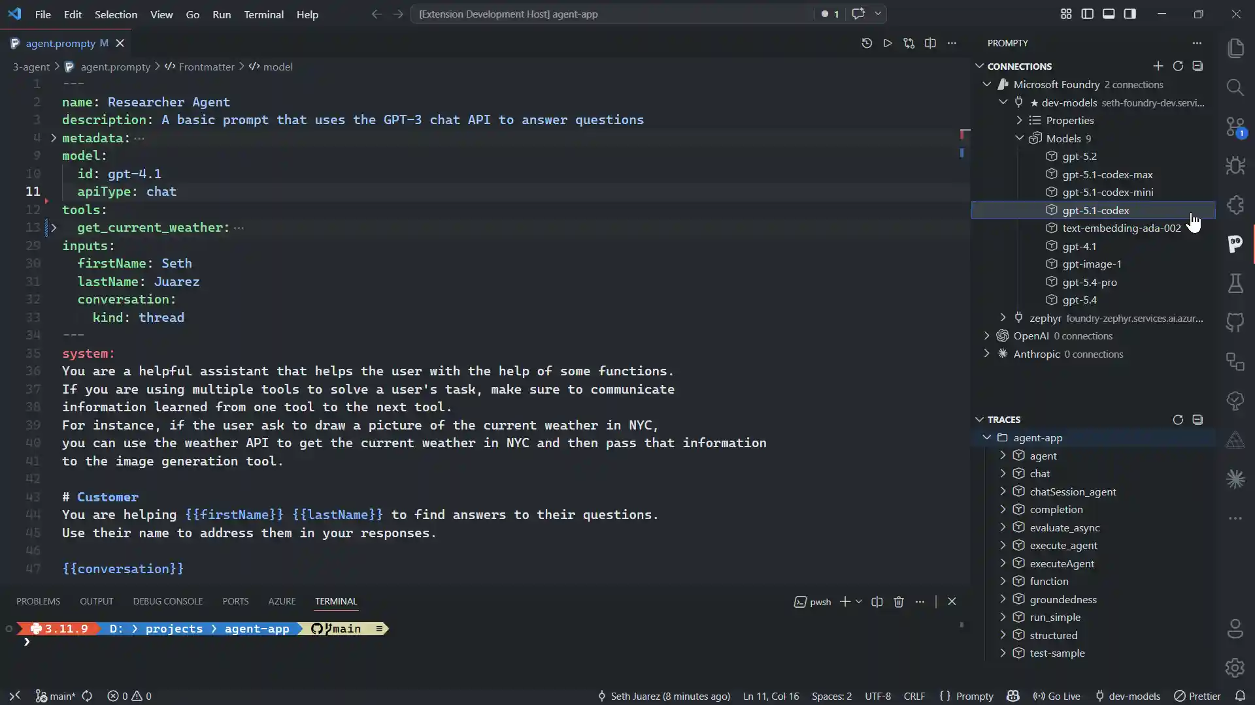Image resolution: width=1255 pixels, height=705 pixels.
Task: Collapse the Models list under dev-models
Action: pos(1020,138)
